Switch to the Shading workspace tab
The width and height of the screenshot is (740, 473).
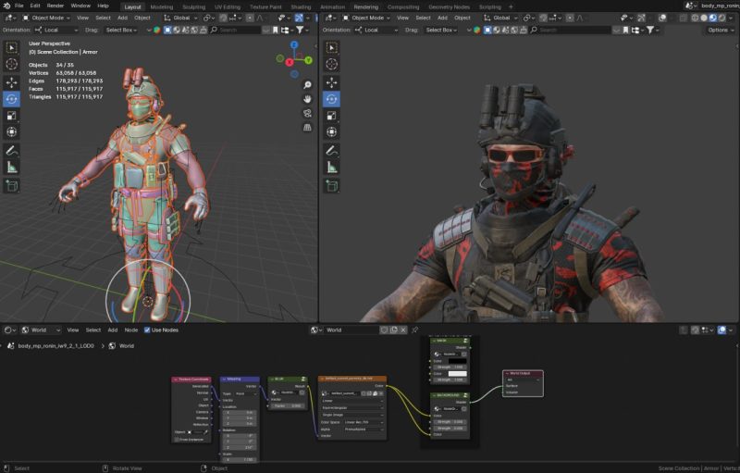(301, 6)
